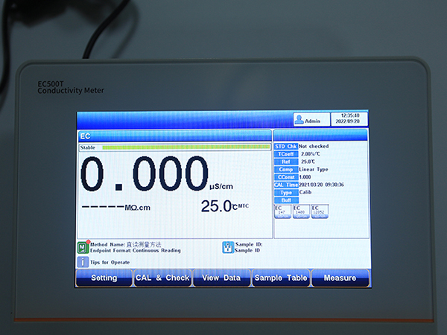
Task: Tap the Type label
Action: click(286, 193)
